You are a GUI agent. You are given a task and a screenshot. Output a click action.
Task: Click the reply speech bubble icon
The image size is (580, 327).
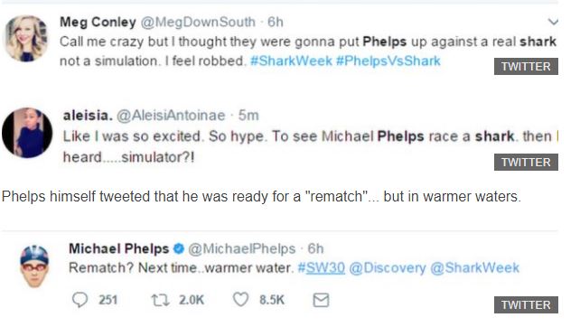coord(80,300)
